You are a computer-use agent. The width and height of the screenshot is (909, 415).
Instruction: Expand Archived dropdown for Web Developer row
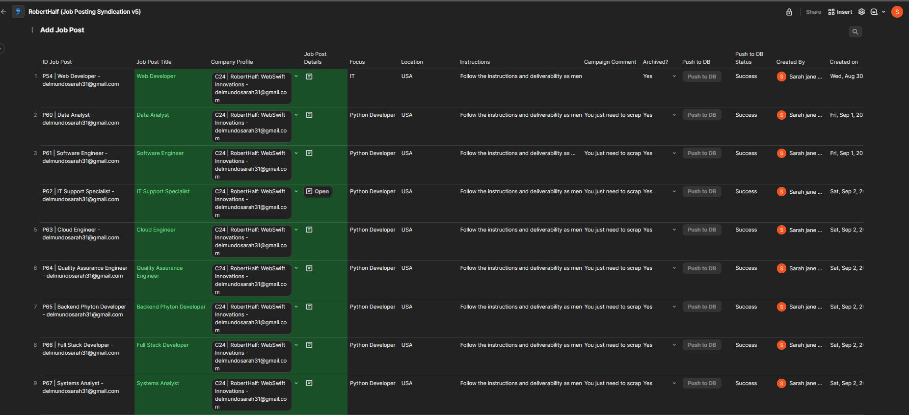[674, 77]
